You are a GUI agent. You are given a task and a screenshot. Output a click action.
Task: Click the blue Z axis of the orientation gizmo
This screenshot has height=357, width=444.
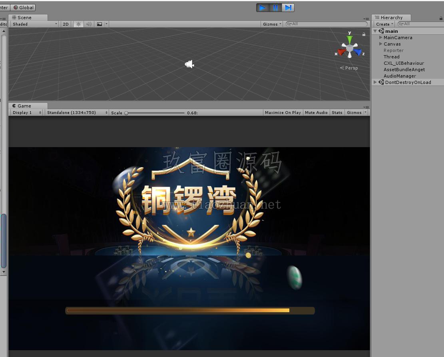point(358,52)
